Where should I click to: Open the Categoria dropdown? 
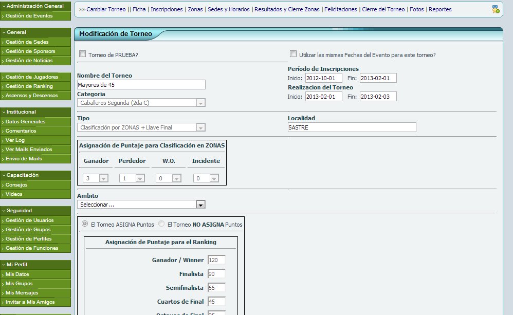point(141,103)
